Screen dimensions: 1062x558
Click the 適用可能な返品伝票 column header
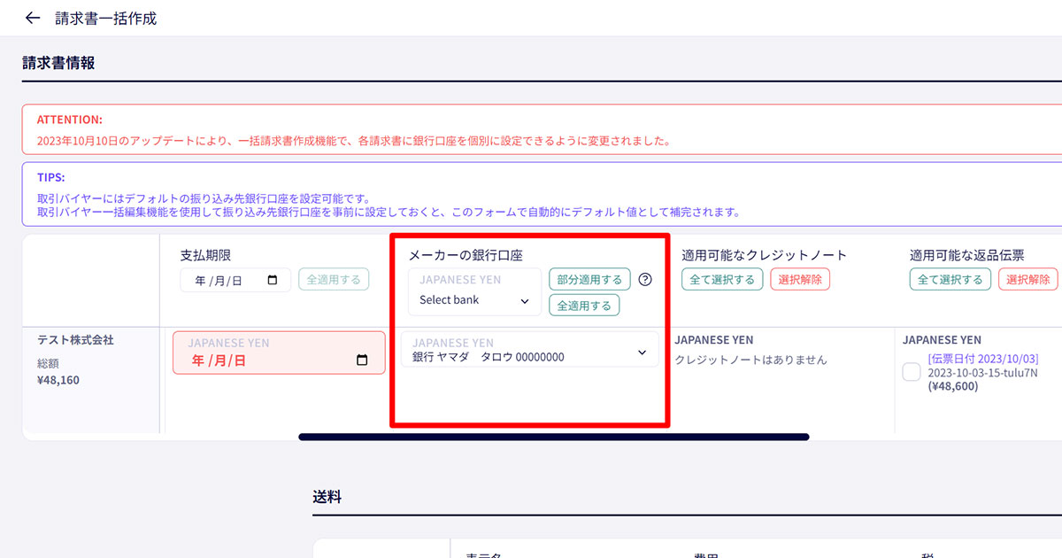click(967, 255)
